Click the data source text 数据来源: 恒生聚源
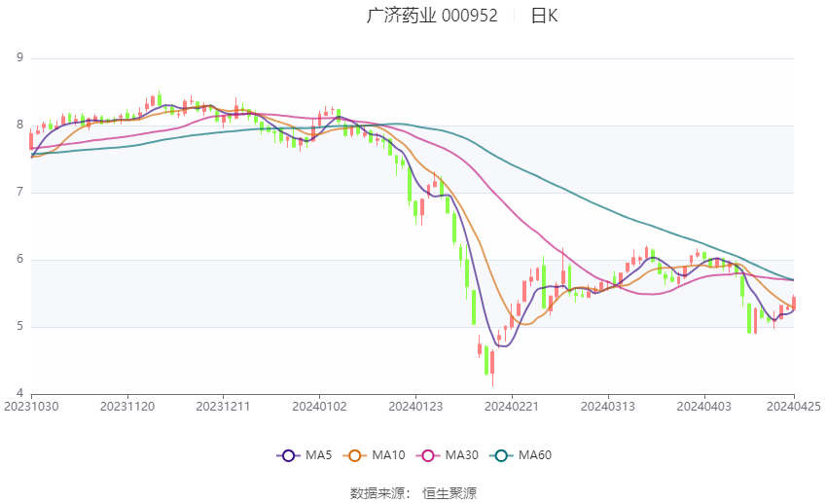 click(x=413, y=493)
